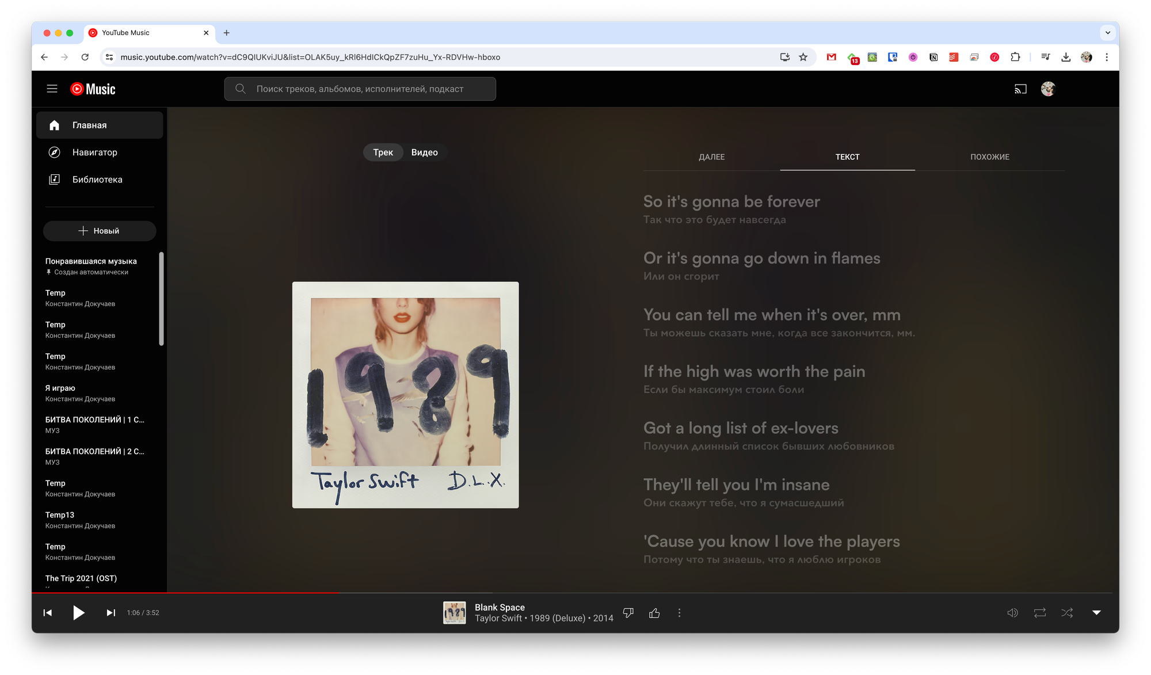This screenshot has width=1151, height=675.
Task: Open song three-dot options menu
Action: point(679,613)
